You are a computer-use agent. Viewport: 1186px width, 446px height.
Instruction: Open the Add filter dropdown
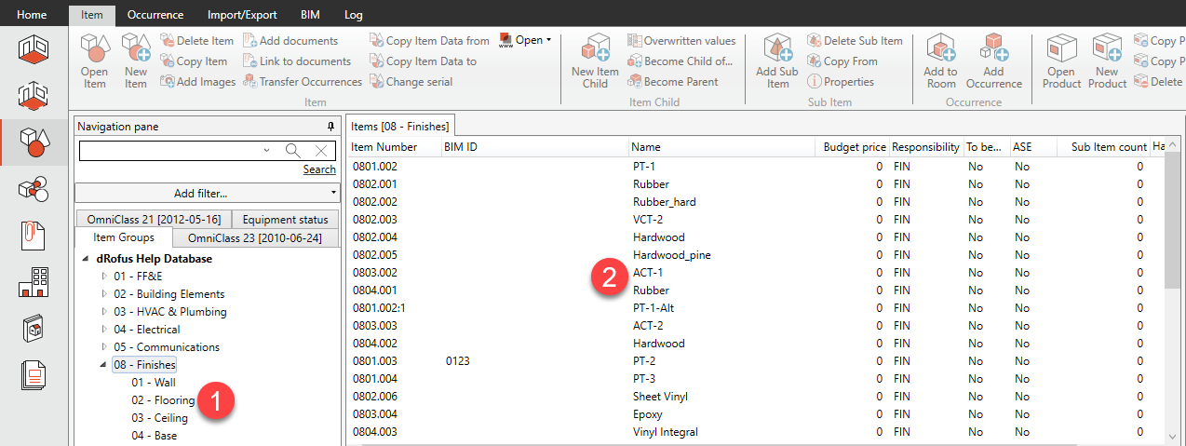click(207, 193)
